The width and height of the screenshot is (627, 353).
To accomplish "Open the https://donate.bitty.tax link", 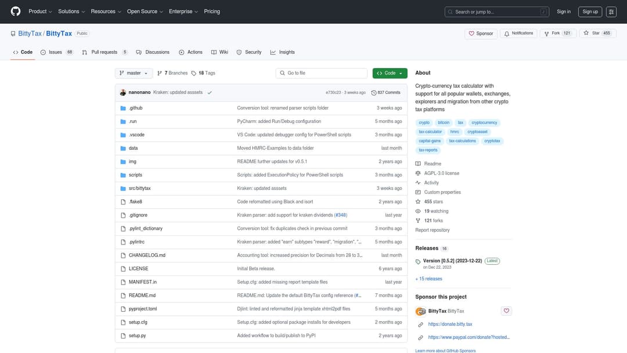I will (451, 324).
